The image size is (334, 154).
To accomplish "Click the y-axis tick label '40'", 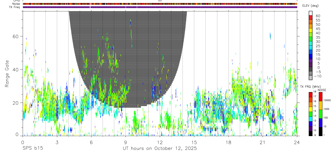I will point(16,70).
